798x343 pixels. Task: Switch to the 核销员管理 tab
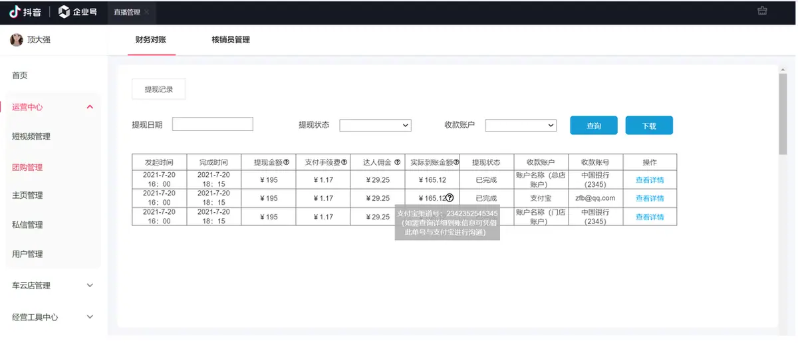click(x=231, y=40)
